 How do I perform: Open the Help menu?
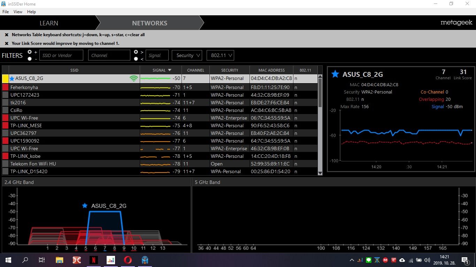[31, 12]
